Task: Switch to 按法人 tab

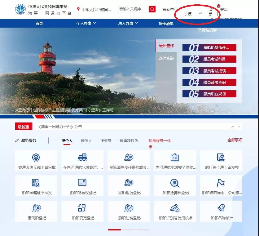Action: (x=86, y=141)
